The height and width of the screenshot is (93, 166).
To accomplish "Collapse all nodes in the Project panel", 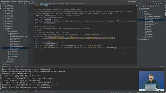I will (x=22, y=4).
